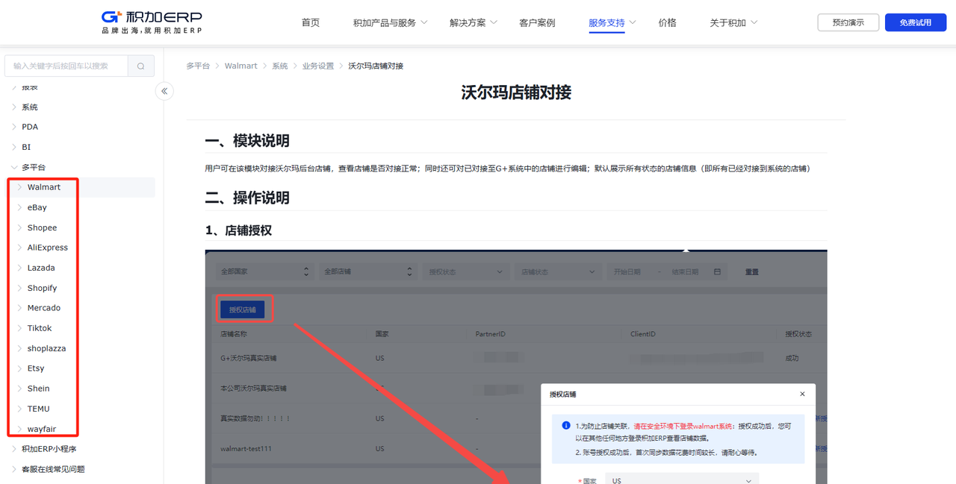The width and height of the screenshot is (956, 484).
Task: Open the 全部国家 dropdown in the screenshot
Action: click(264, 272)
